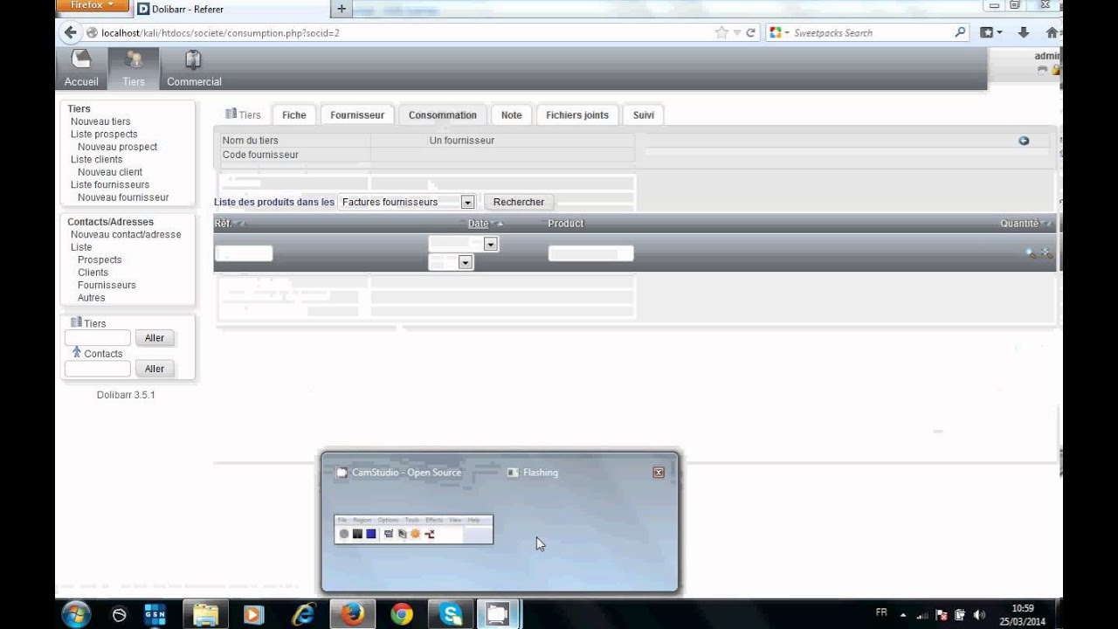Open Autres under Contacts liste
Image resolution: width=1118 pixels, height=629 pixels.
92,298
